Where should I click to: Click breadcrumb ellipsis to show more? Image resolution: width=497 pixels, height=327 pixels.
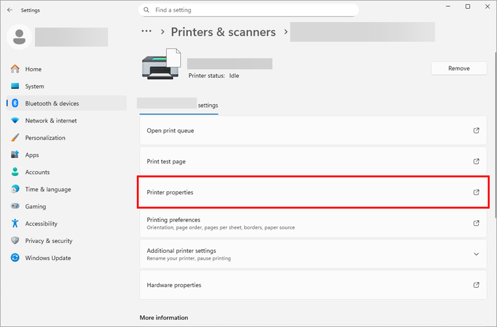click(x=146, y=31)
